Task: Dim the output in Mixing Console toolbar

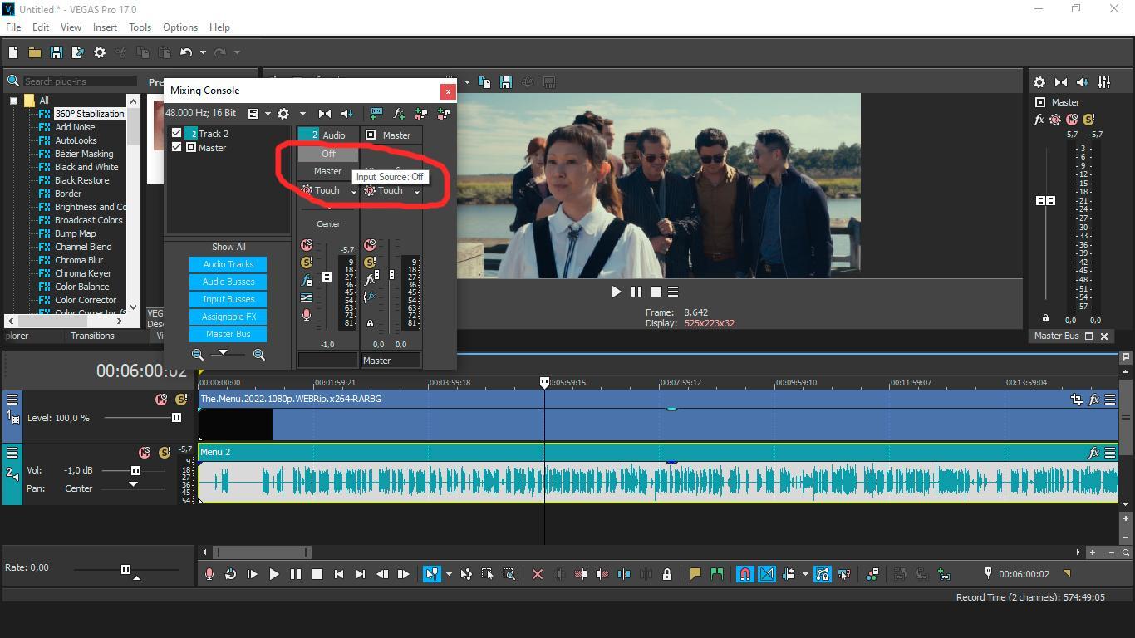Action: click(347, 114)
